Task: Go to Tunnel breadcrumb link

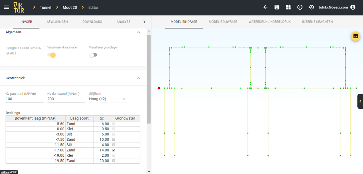Action: coord(46,7)
